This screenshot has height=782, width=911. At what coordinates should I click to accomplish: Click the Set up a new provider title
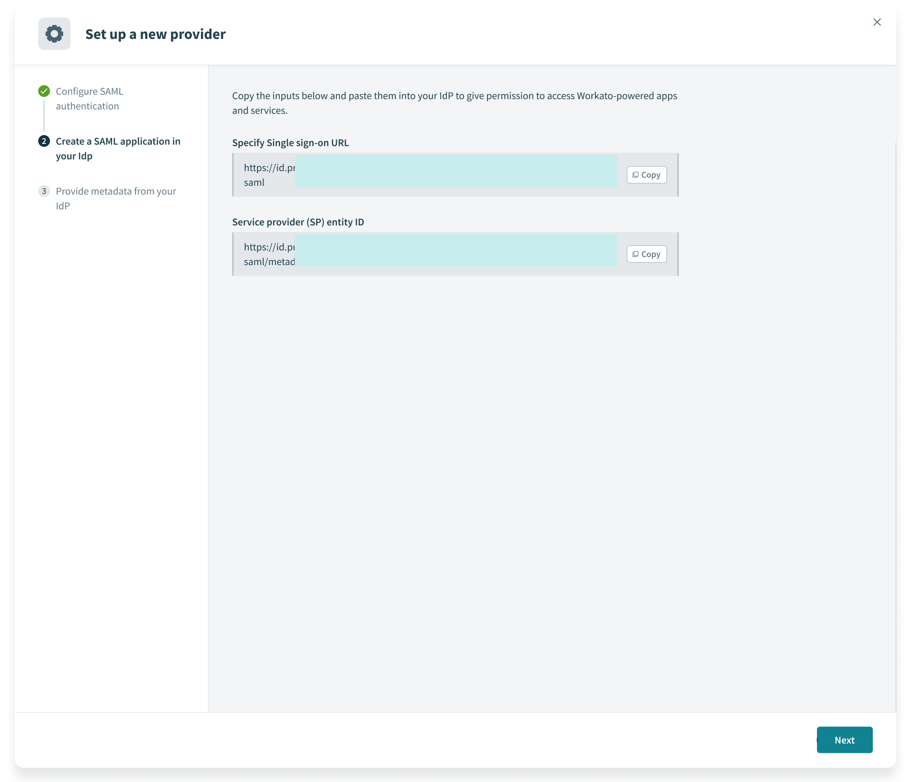[x=155, y=34]
